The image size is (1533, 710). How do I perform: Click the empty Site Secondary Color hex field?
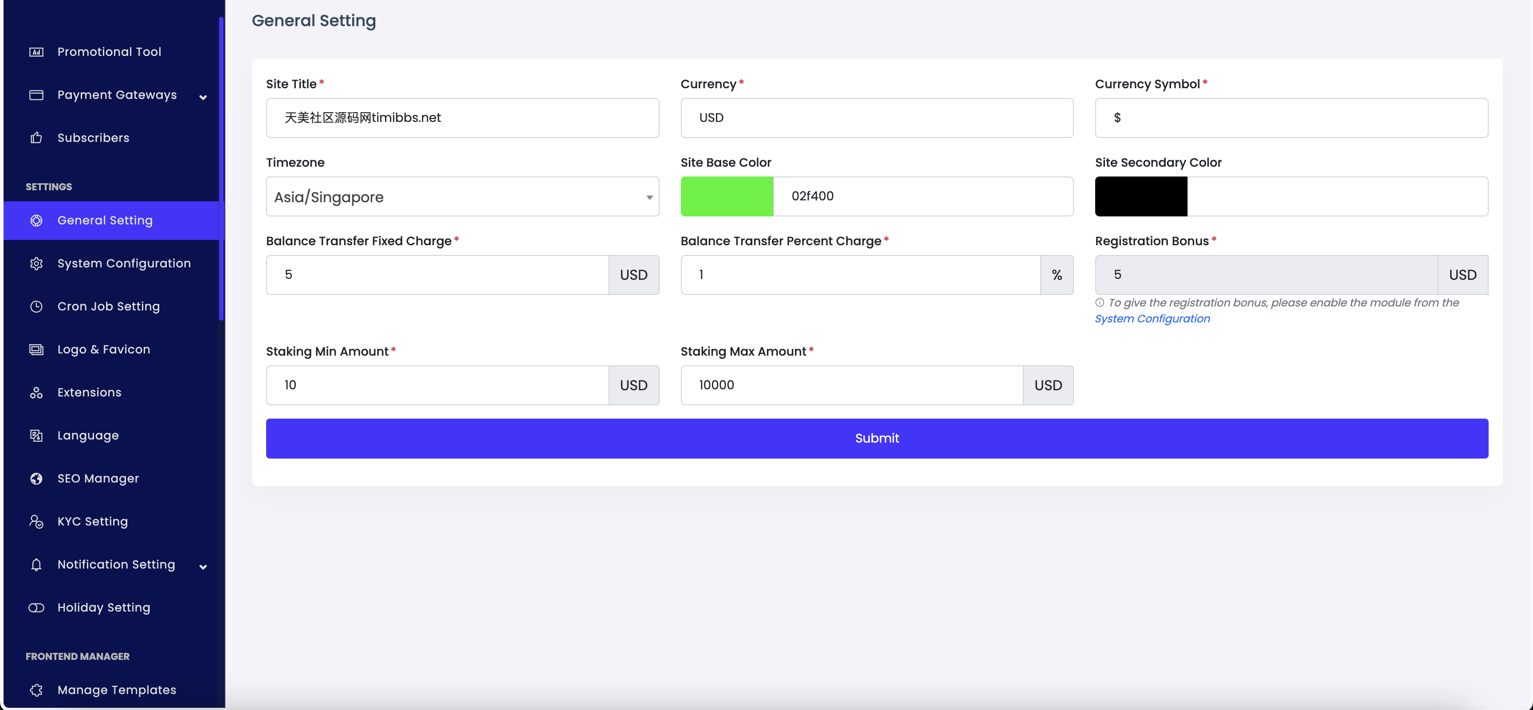point(1338,196)
